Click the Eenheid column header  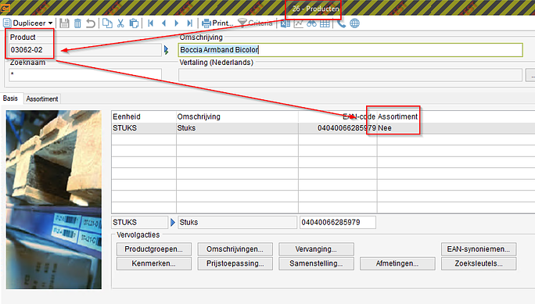click(x=144, y=116)
